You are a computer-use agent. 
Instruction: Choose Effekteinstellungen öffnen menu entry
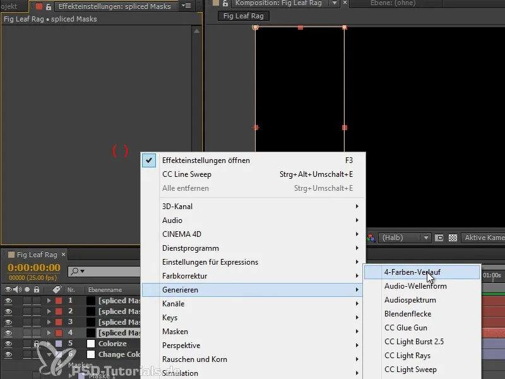pyautogui.click(x=254, y=160)
